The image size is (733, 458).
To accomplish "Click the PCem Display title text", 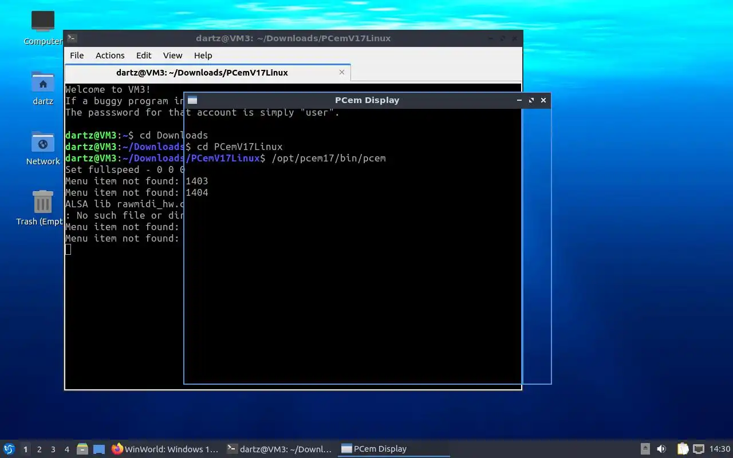I will (x=367, y=100).
